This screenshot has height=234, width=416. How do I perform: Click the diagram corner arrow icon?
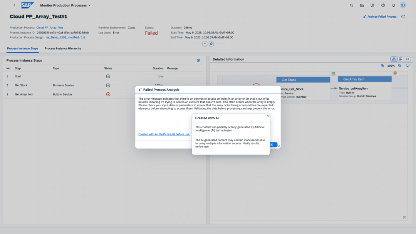click(404, 217)
